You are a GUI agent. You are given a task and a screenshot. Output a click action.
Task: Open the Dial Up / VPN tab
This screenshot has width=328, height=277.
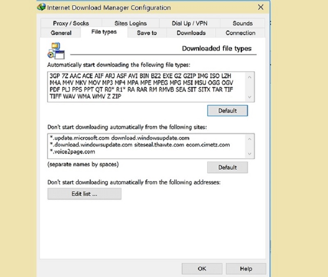coord(189,23)
